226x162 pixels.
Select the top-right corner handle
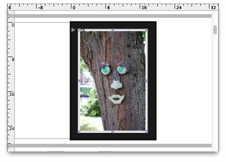click(x=147, y=30)
